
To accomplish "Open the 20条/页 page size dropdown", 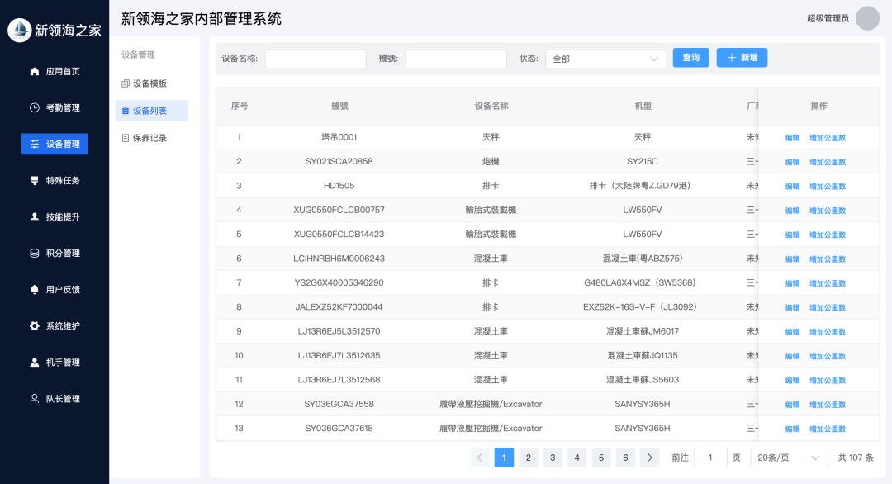I will [x=789, y=458].
